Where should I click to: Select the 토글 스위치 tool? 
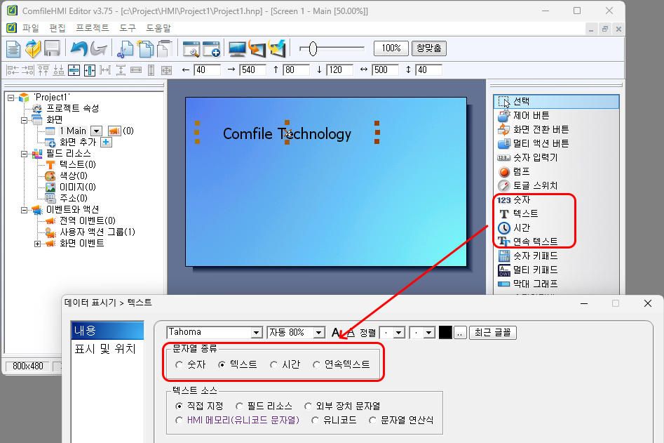pos(522,185)
